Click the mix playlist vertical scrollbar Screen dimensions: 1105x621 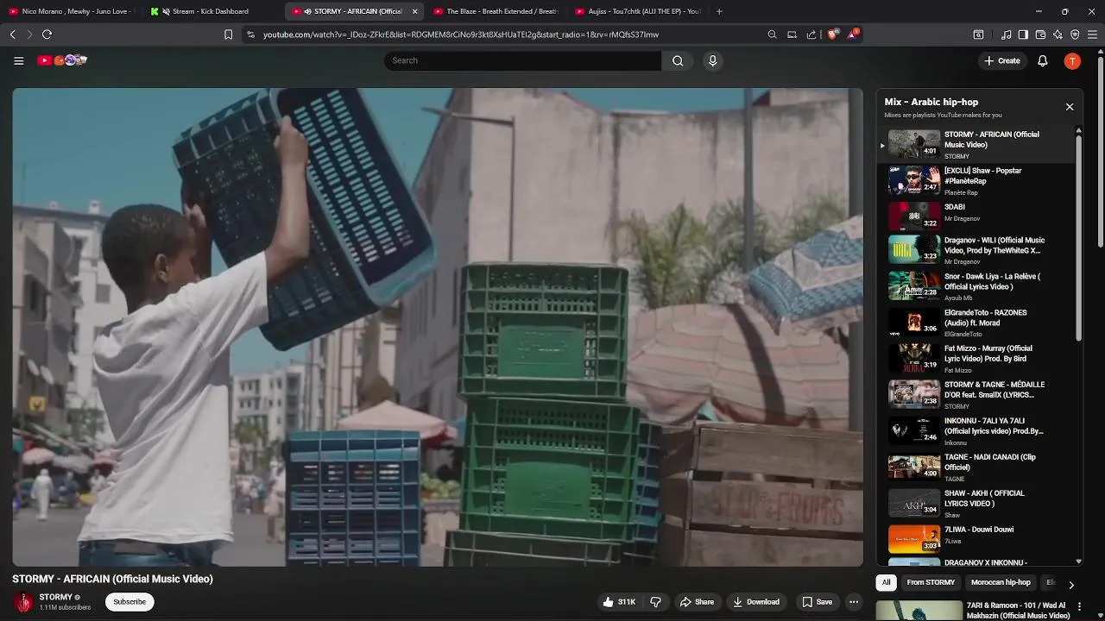coord(1078,237)
